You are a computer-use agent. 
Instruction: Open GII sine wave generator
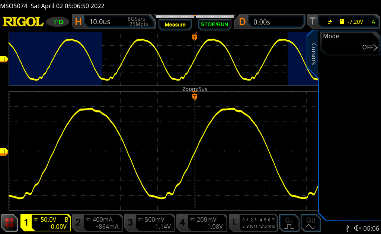[311, 222]
